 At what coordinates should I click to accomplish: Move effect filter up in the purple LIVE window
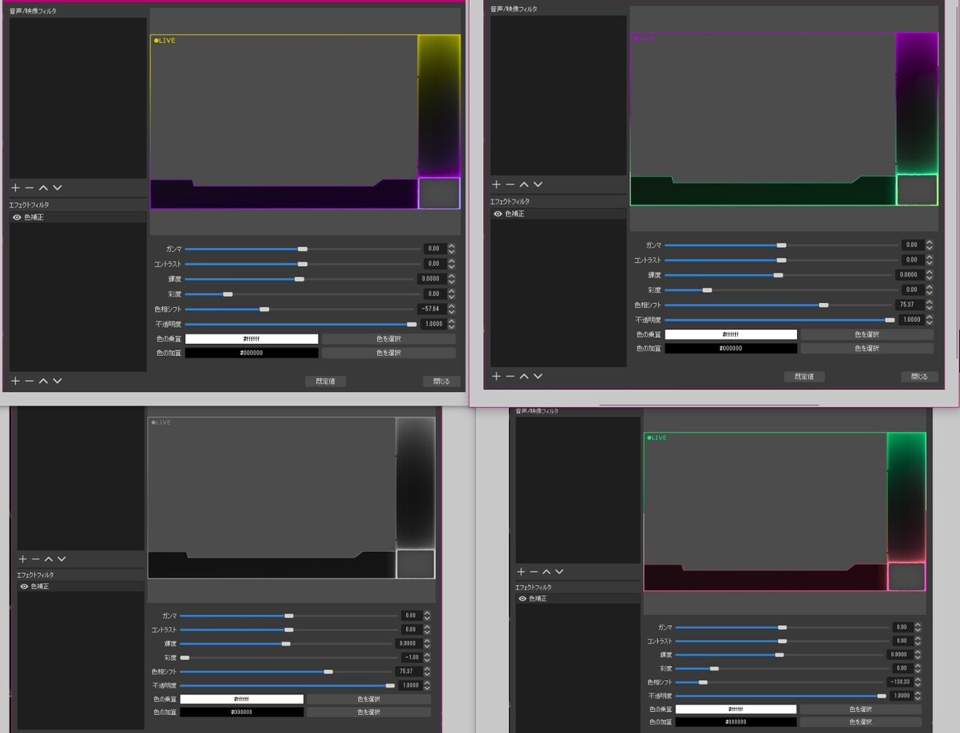click(x=524, y=376)
